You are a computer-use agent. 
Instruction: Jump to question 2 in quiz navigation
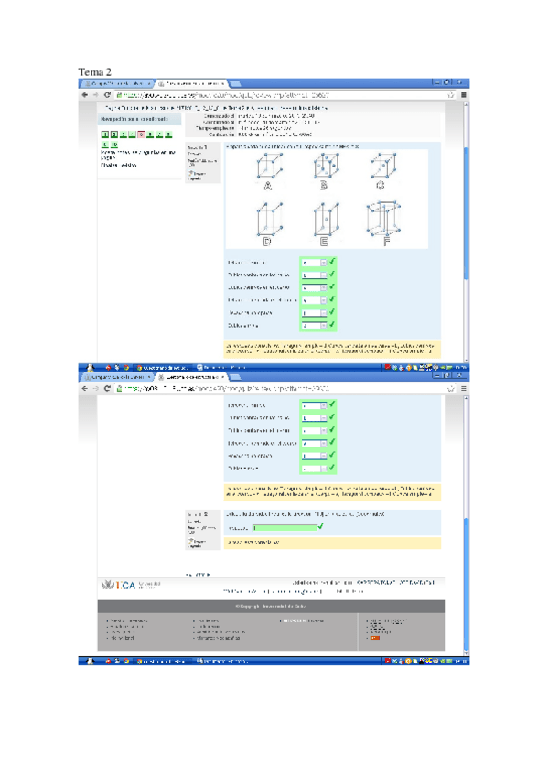pos(113,135)
